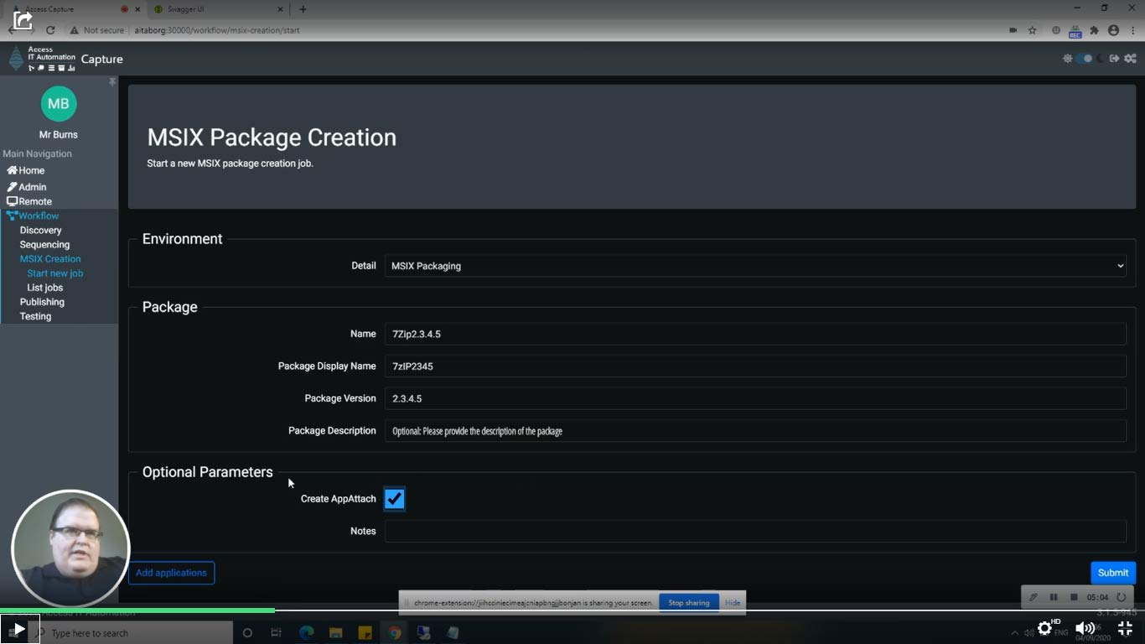The height and width of the screenshot is (644, 1145).
Task: Click inside the Notes input field
Action: coord(754,531)
